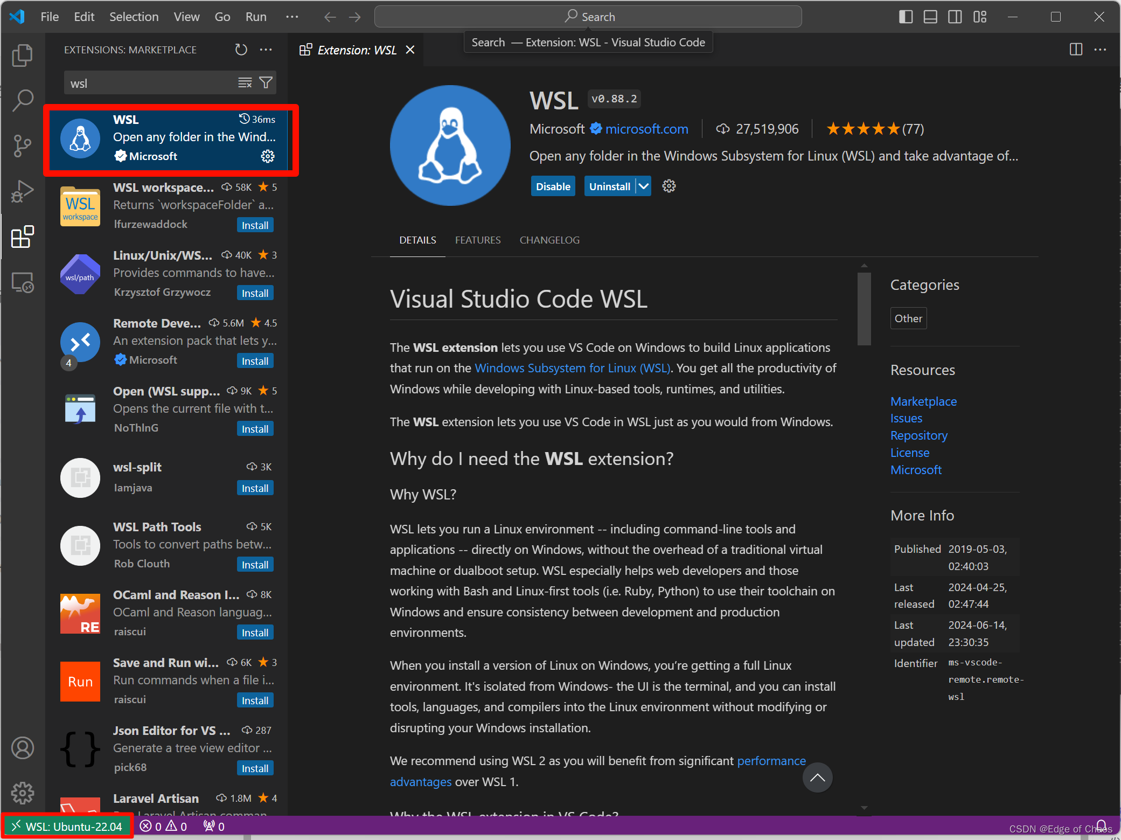Open Windows Subsystem for Linux (WSL) link
This screenshot has width=1121, height=840.
pyautogui.click(x=573, y=368)
